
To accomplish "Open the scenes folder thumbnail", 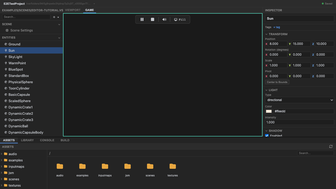I will coord(150,166).
